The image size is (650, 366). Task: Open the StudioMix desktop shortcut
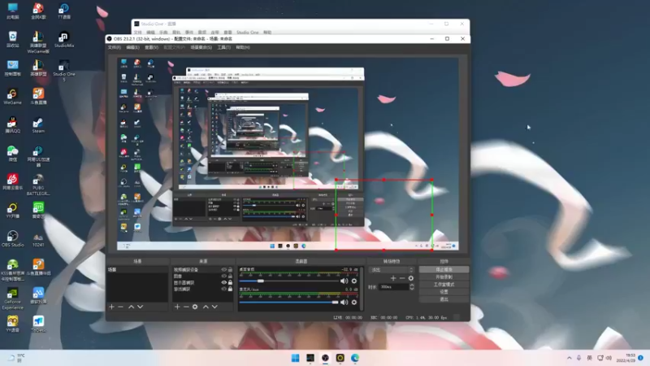tap(64, 40)
